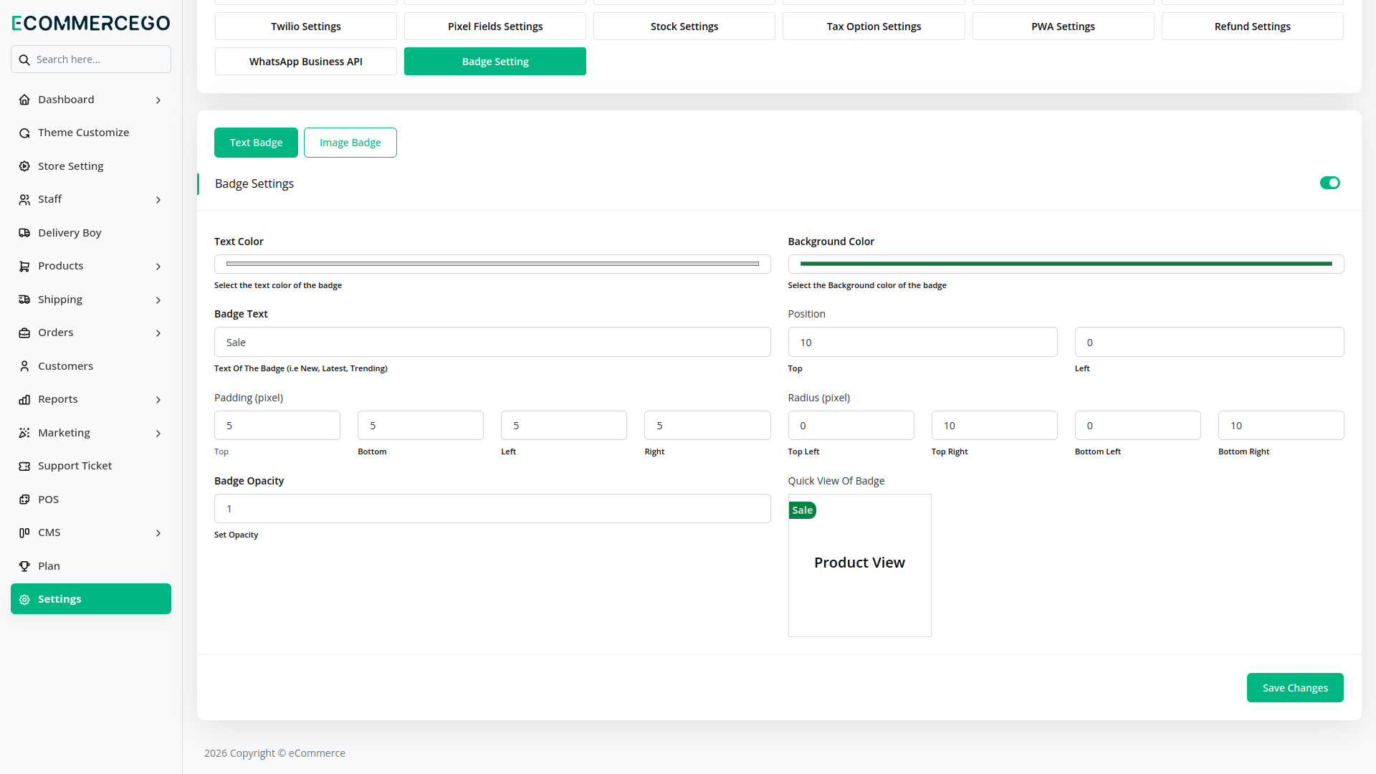Viewport: 1376px width, 774px height.
Task: Open the Text Color picker
Action: (492, 264)
